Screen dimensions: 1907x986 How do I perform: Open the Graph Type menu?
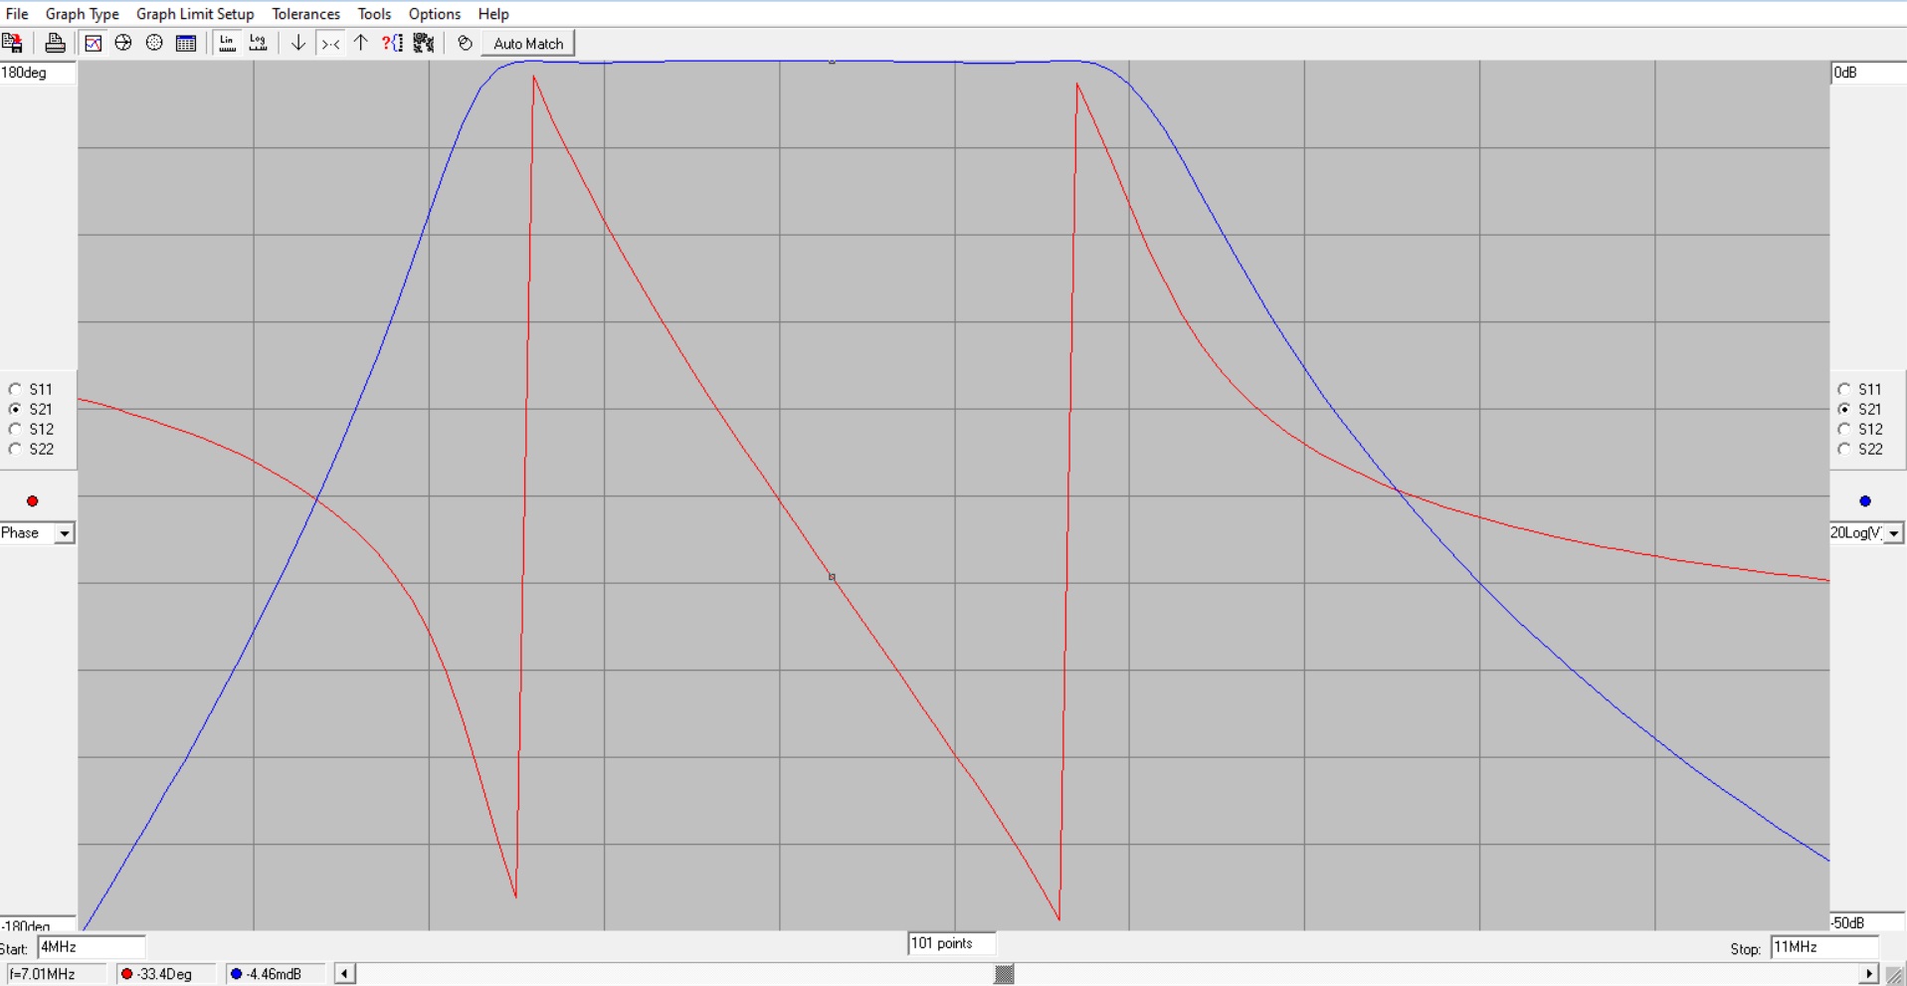coord(83,14)
